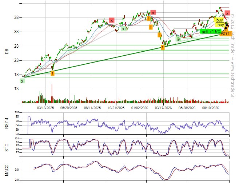Screen dimensions: 239x187
Task: Click the DB ticker axis label
Action: (7, 52)
